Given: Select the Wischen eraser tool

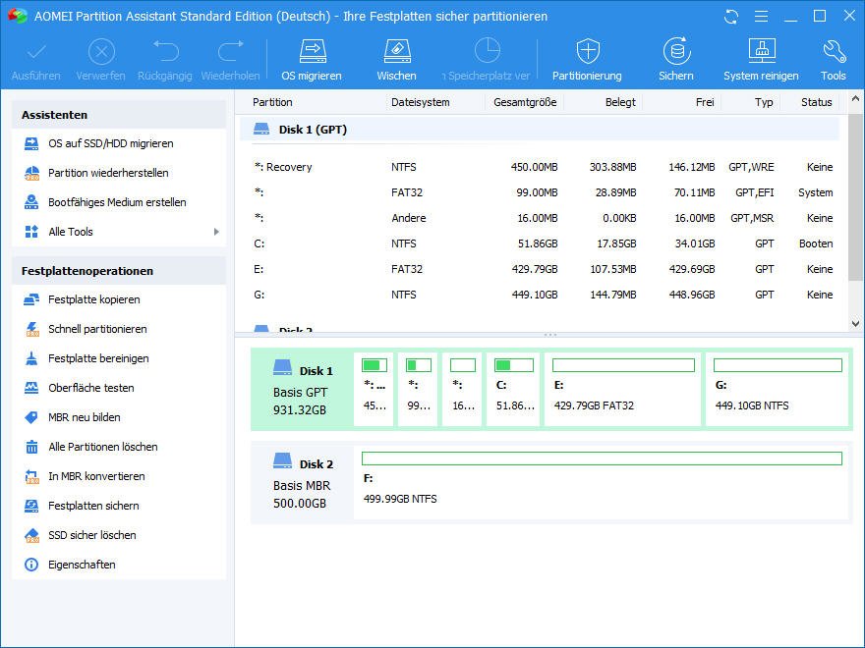Looking at the screenshot, I should [x=396, y=58].
